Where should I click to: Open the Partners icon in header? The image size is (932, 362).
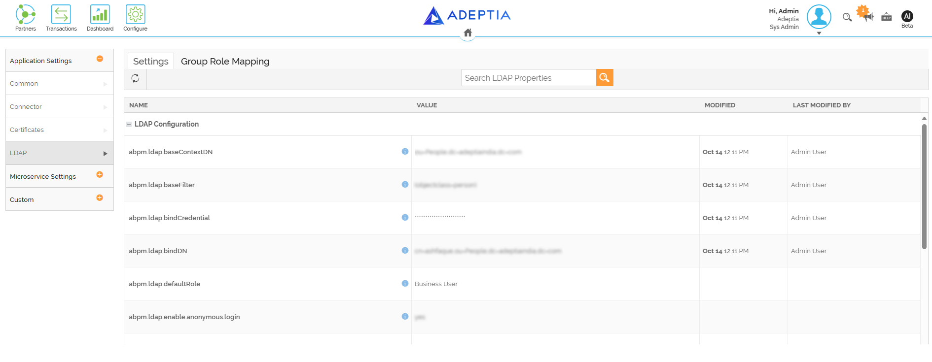click(26, 15)
